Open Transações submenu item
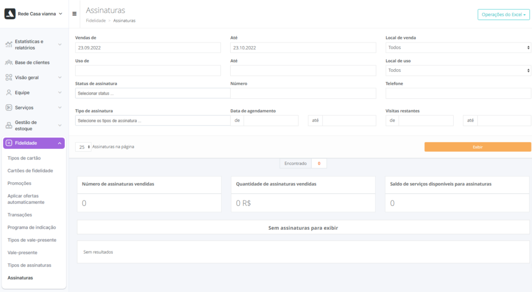This screenshot has width=532, height=292. (x=20, y=215)
